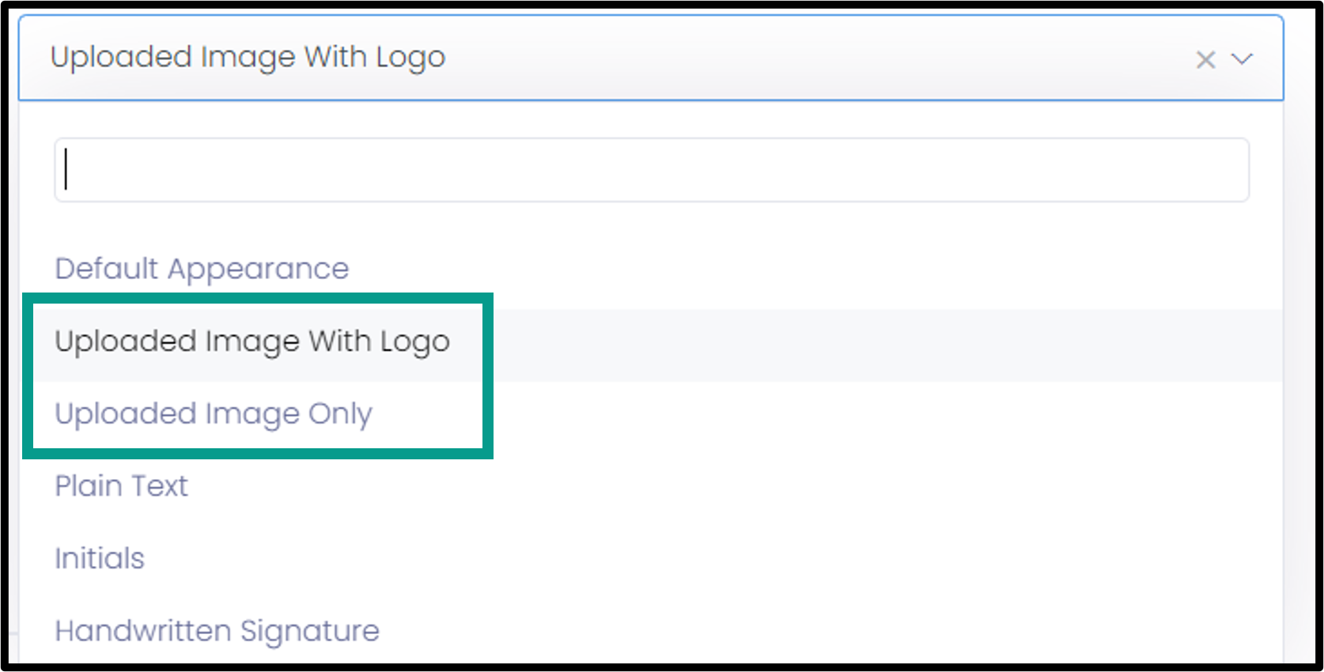Set the appearance to Initials
Viewport: 1324px width, 672px height.
[100, 558]
